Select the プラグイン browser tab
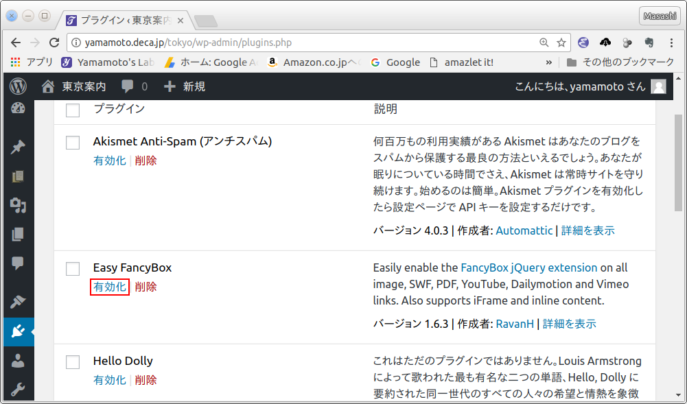 click(x=126, y=20)
